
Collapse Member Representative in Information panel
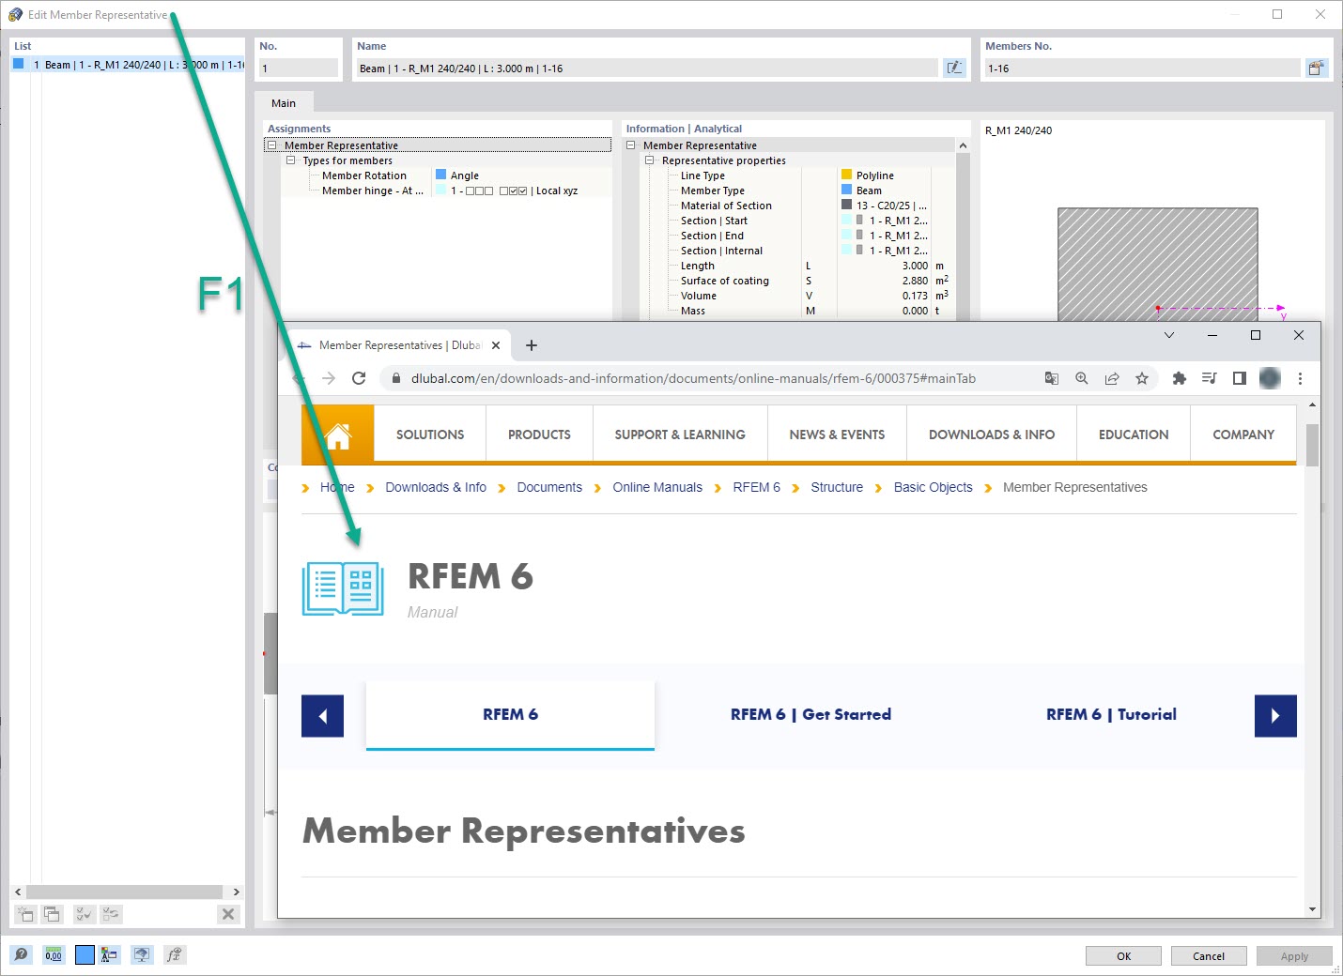631,145
